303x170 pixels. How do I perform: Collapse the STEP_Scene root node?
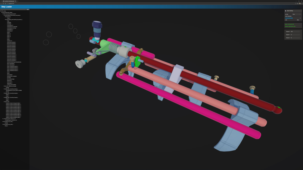pos(1,11)
